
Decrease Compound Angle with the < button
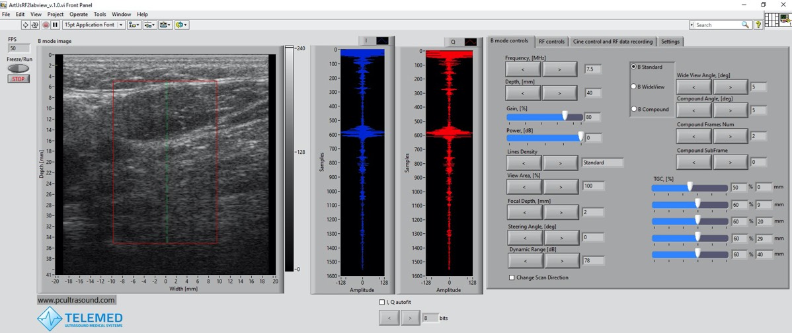coord(694,110)
